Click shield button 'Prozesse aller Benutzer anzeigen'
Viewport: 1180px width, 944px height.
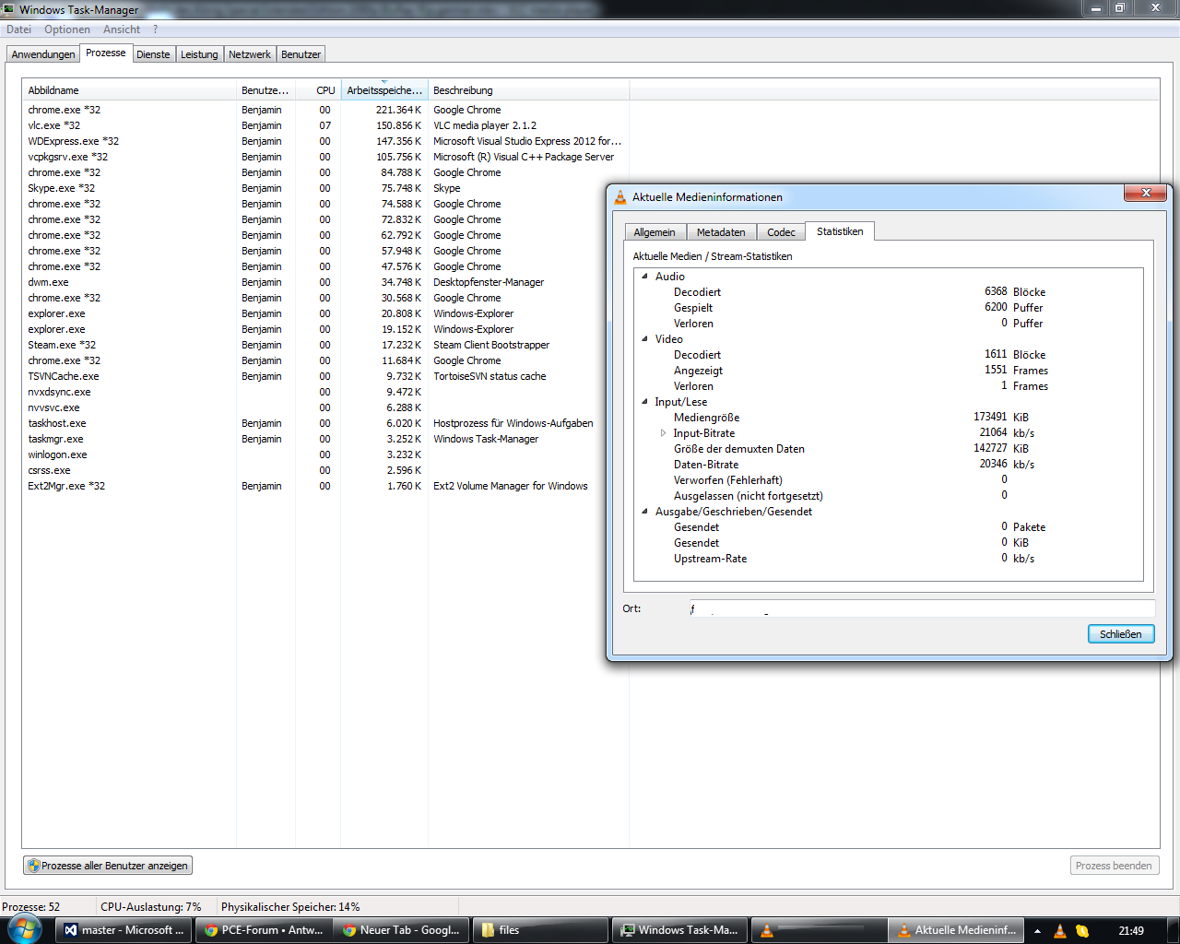[x=108, y=866]
